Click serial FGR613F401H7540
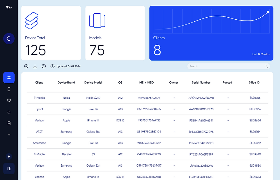 pyautogui.click(x=201, y=177)
